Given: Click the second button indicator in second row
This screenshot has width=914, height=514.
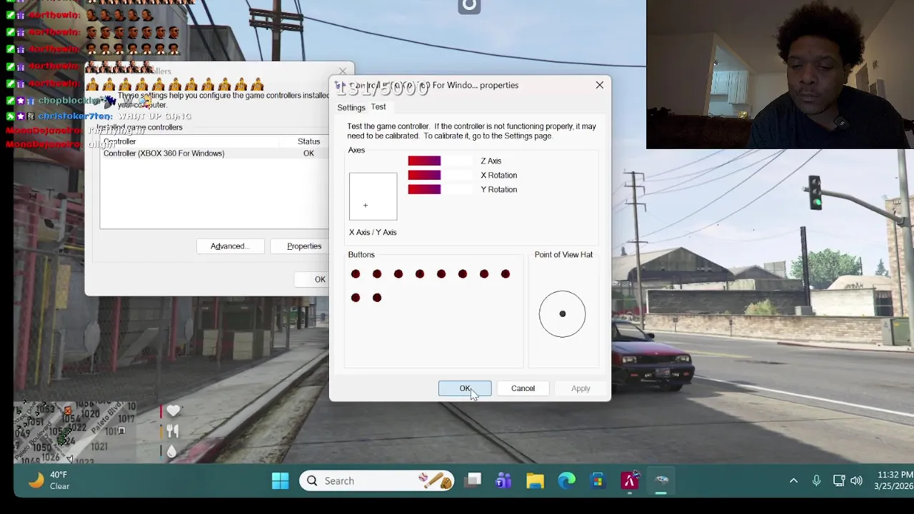Looking at the screenshot, I should point(377,298).
